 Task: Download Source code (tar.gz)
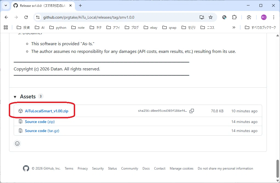42,131
